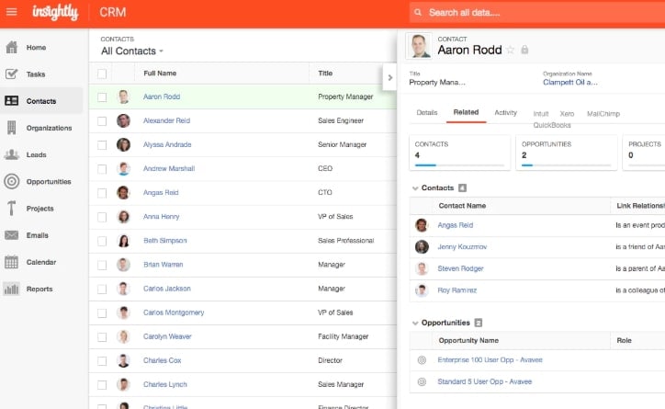Click the OPPORTUNITIES 2 summary card
The image size is (665, 409).
click(x=566, y=153)
